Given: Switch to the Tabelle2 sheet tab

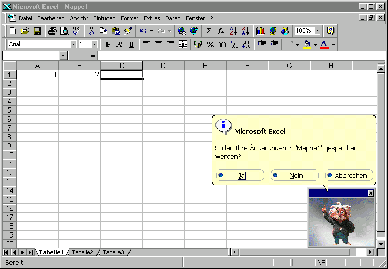Looking at the screenshot, I should tap(82, 252).
